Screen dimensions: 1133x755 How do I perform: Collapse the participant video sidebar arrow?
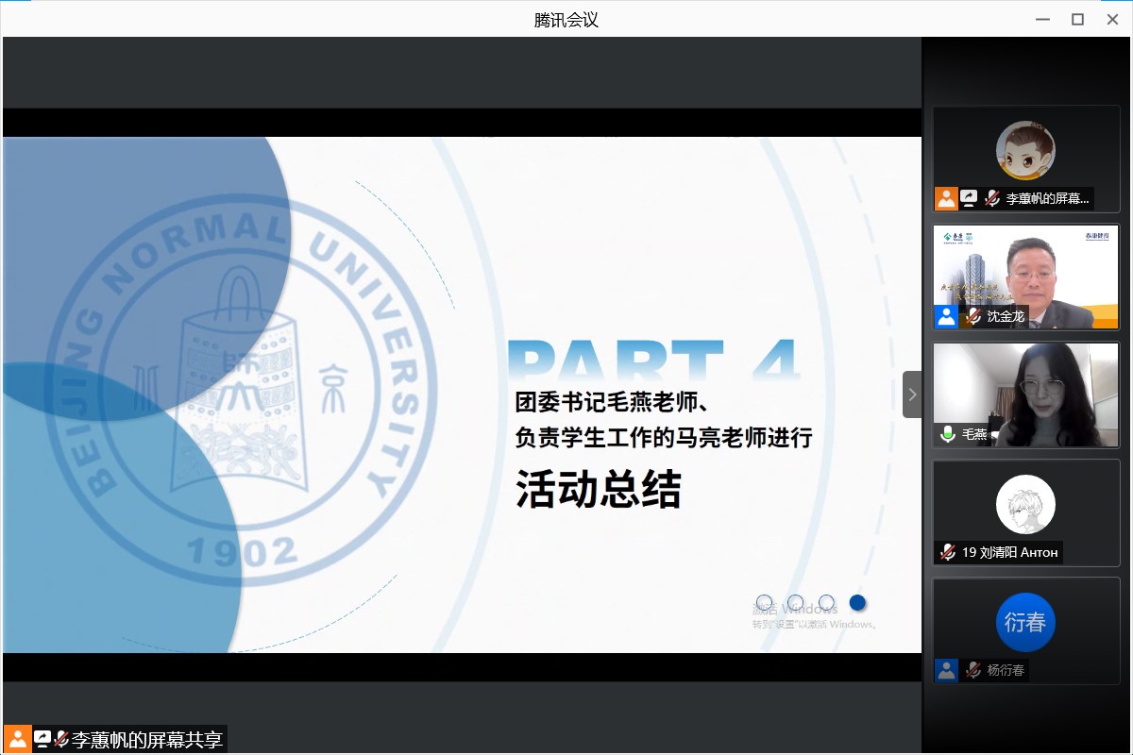click(x=912, y=394)
